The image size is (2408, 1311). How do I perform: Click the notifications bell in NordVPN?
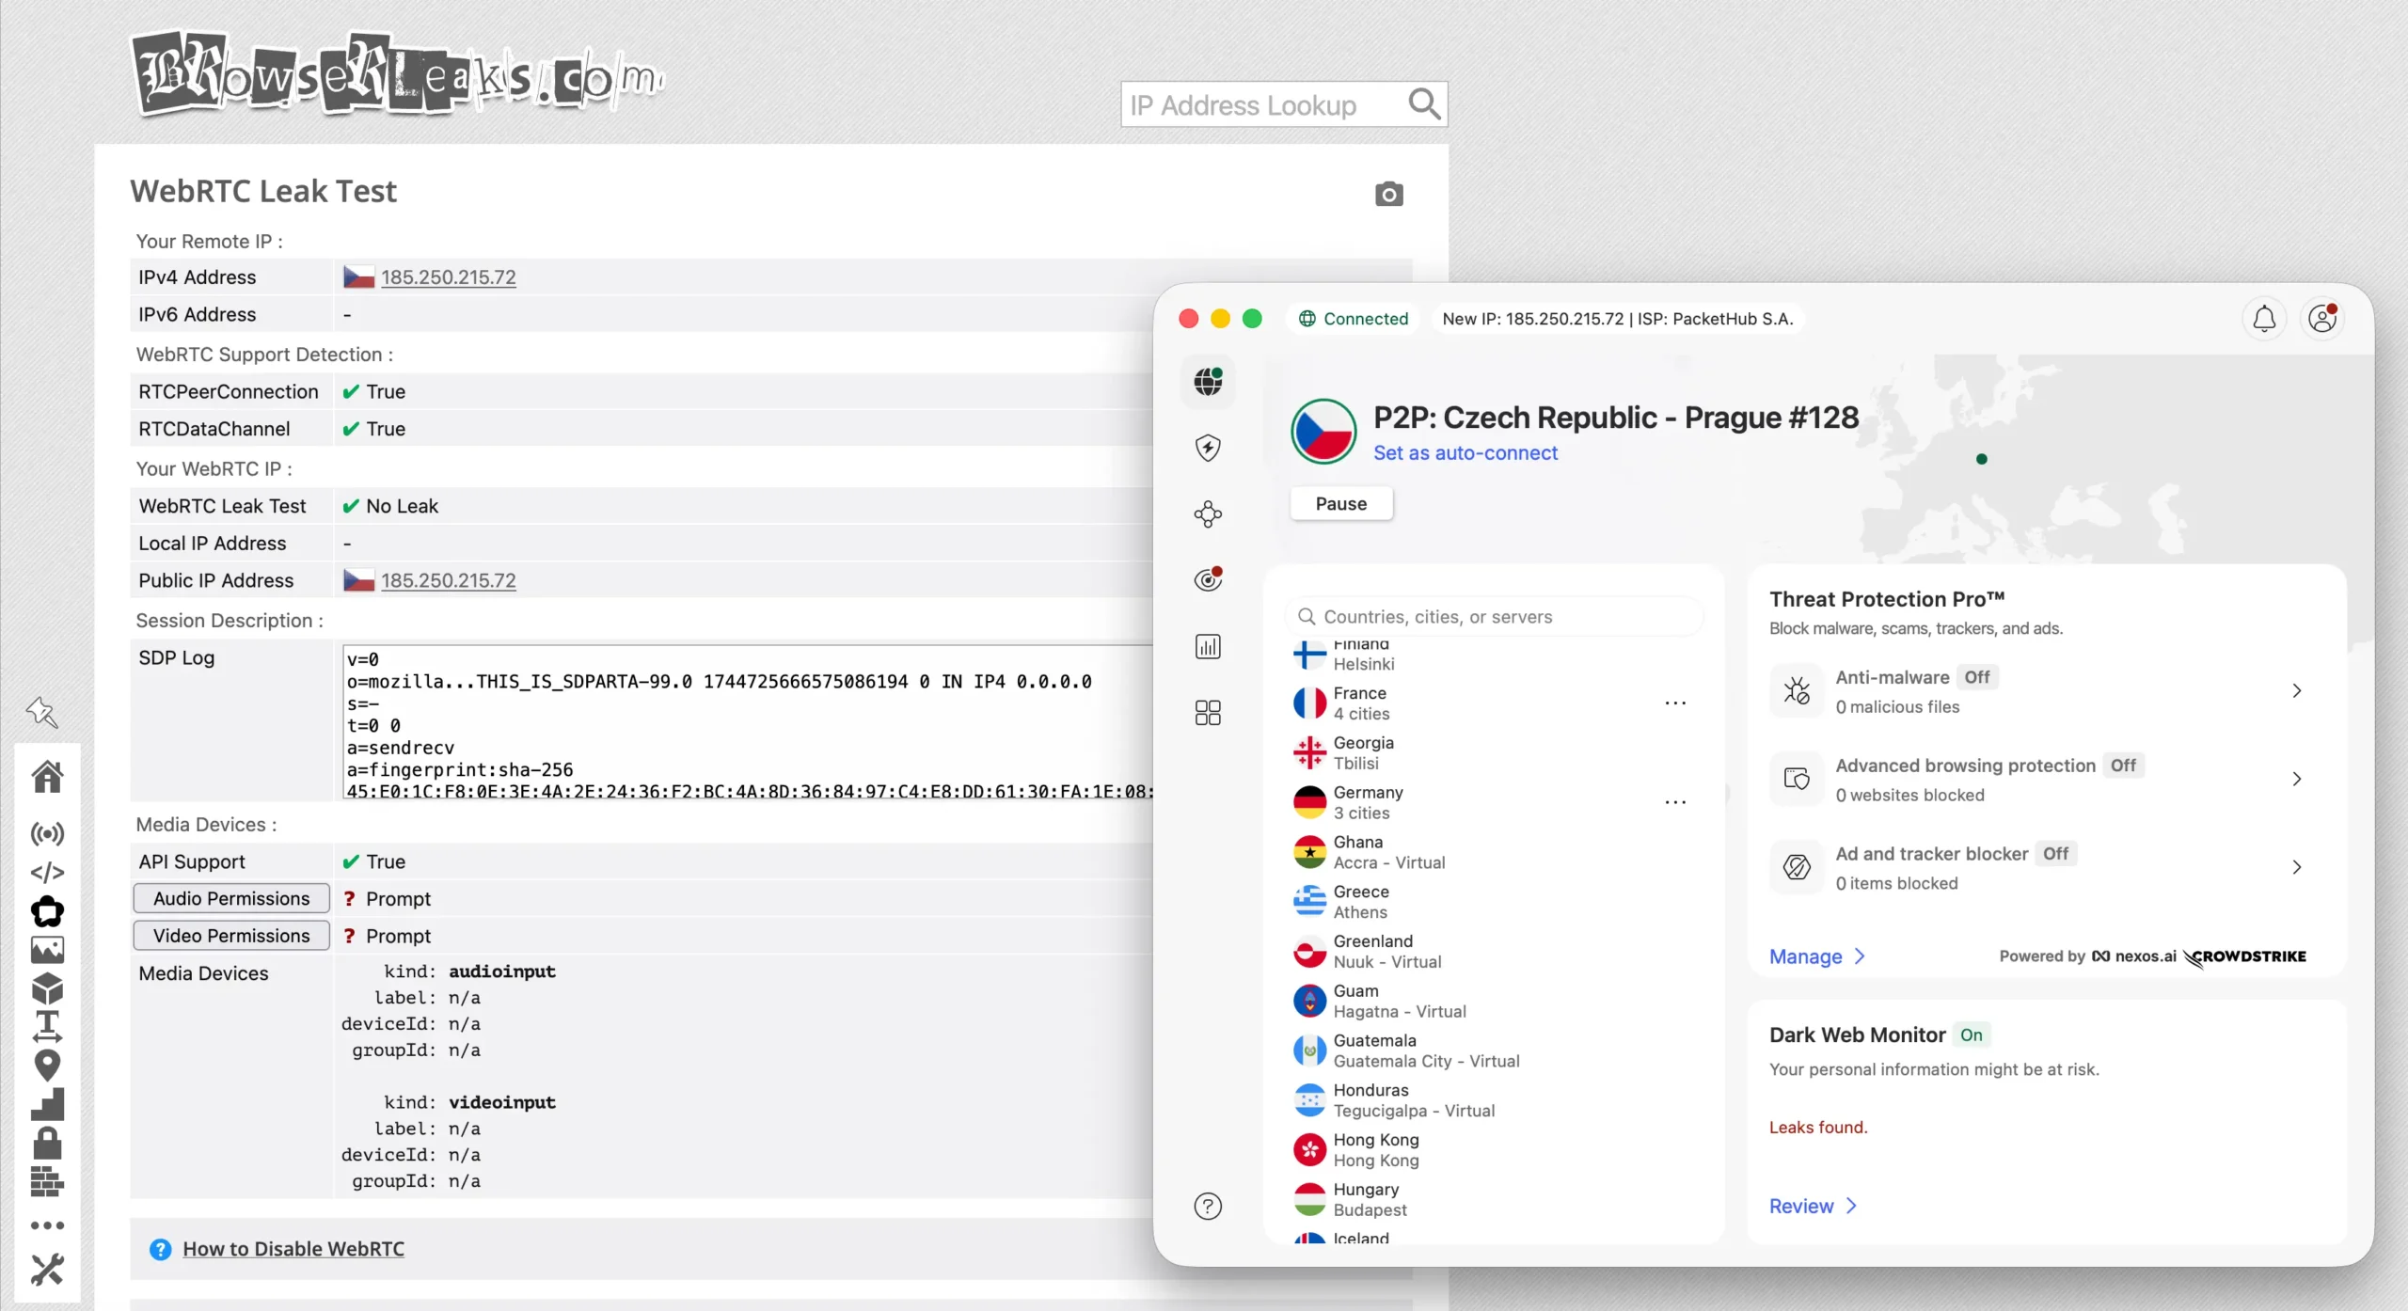(2263, 319)
